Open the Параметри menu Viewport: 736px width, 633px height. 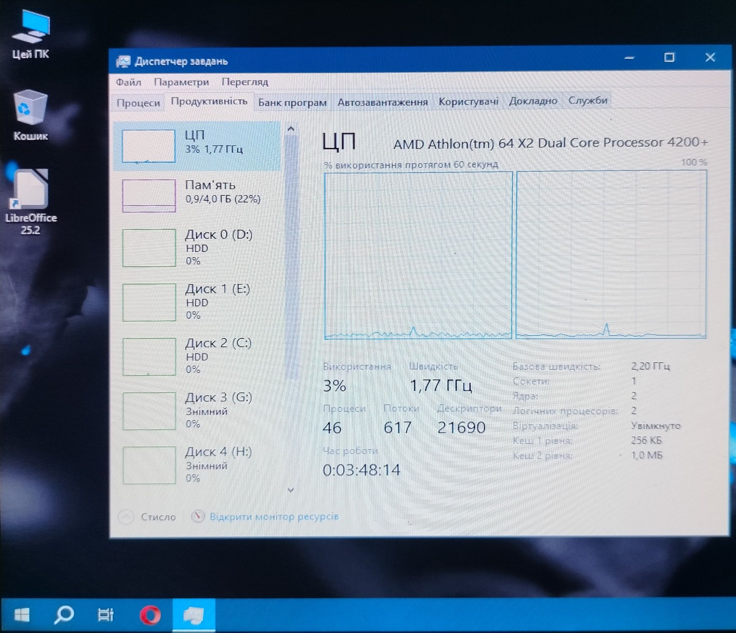pos(181,82)
